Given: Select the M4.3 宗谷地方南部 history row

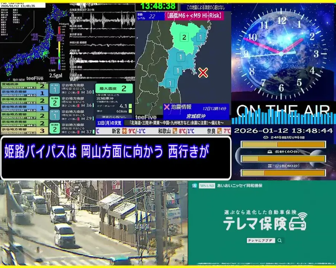Looking at the screenshot, I should click(x=24, y=123).
